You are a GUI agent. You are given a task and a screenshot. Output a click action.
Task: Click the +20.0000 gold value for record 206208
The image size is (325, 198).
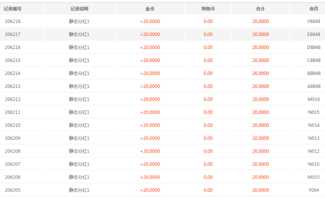(x=150, y=151)
